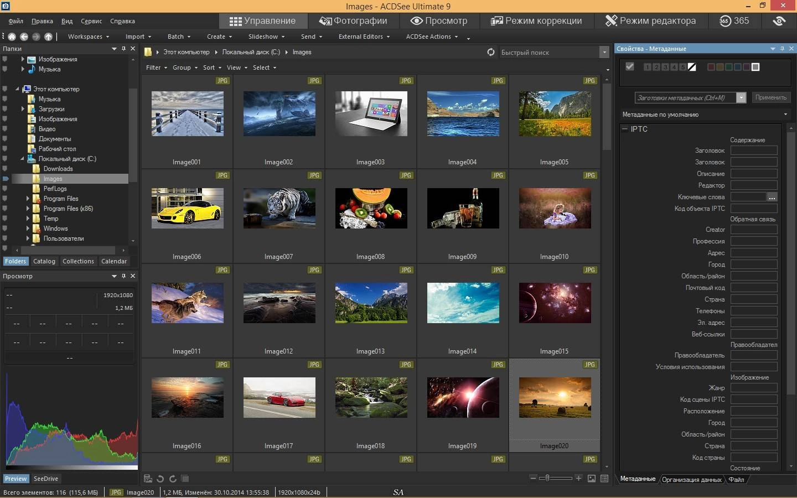Switch to the SeeDrive tab
Screen dimensions: 797x498
pyautogui.click(x=45, y=479)
